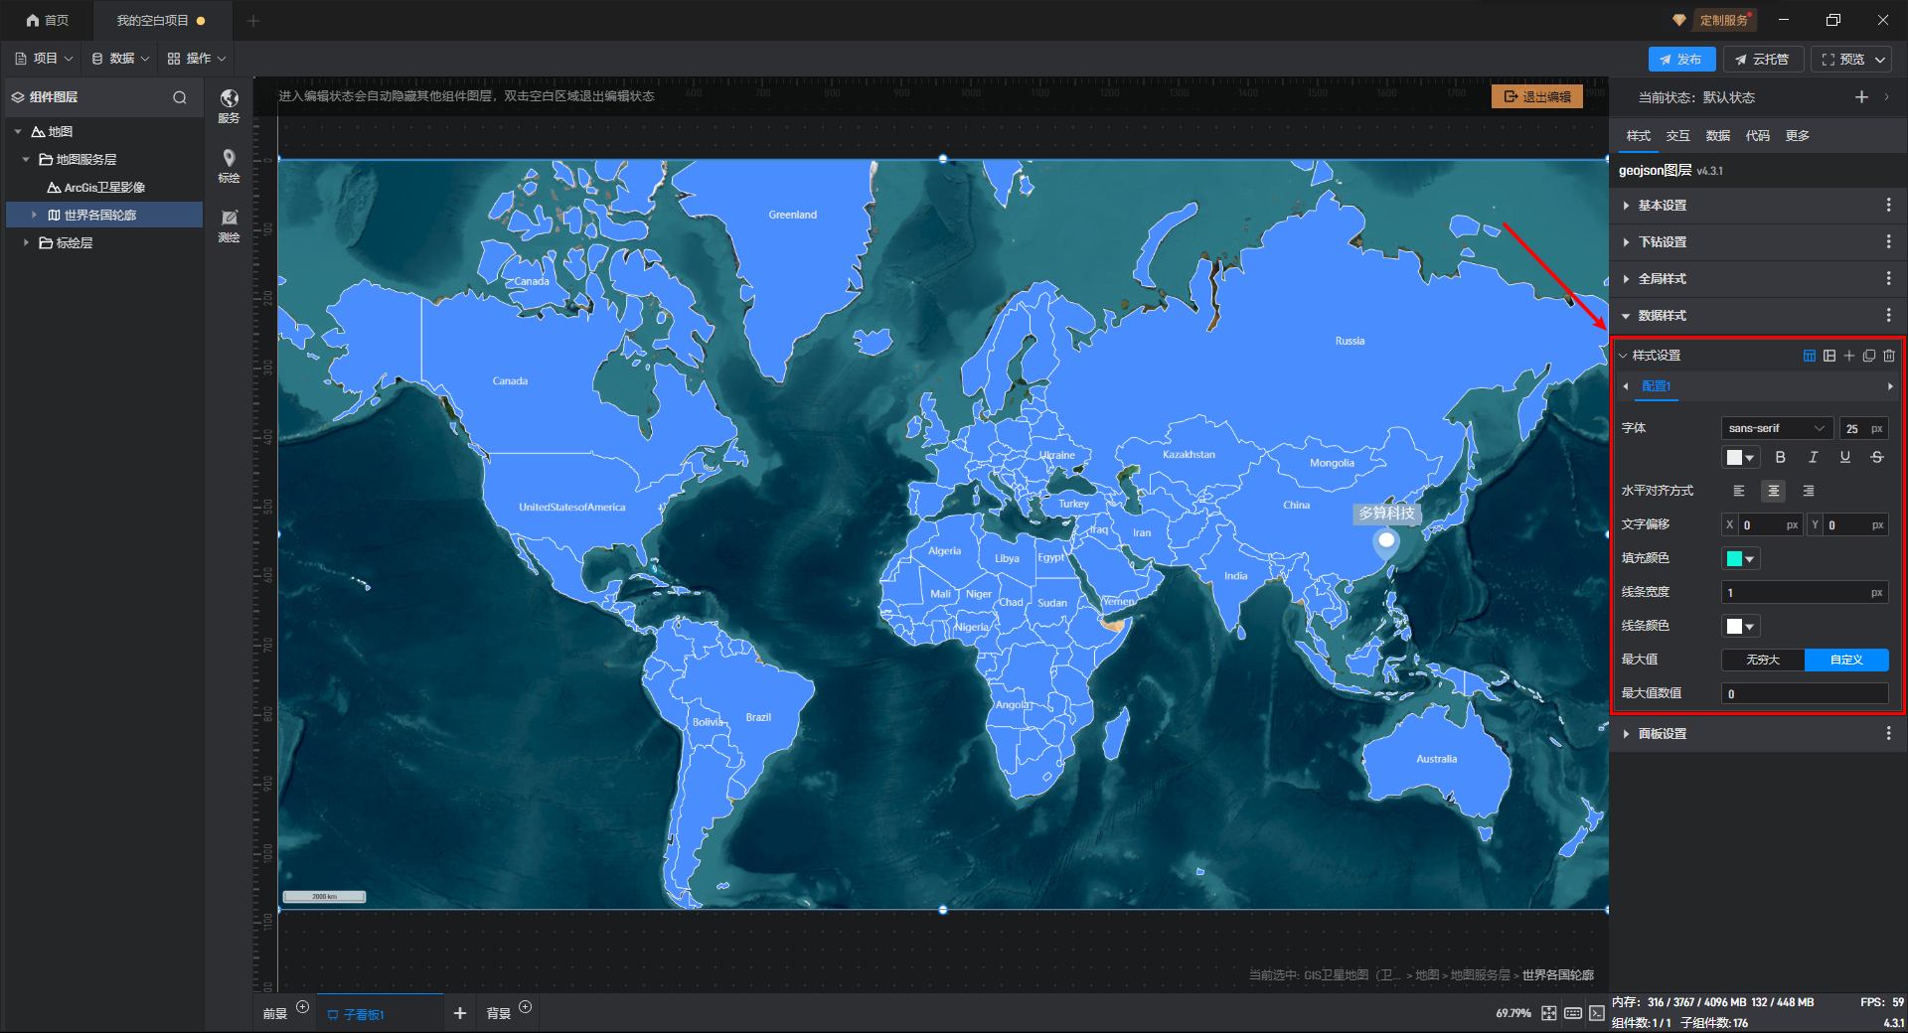Switch to the 代码 tab

(1758, 136)
